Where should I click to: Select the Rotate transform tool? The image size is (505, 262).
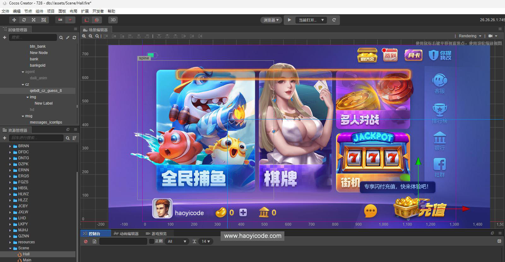24,20
